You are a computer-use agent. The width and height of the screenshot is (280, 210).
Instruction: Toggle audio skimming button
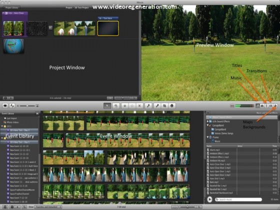pyautogui.click(x=232, y=105)
